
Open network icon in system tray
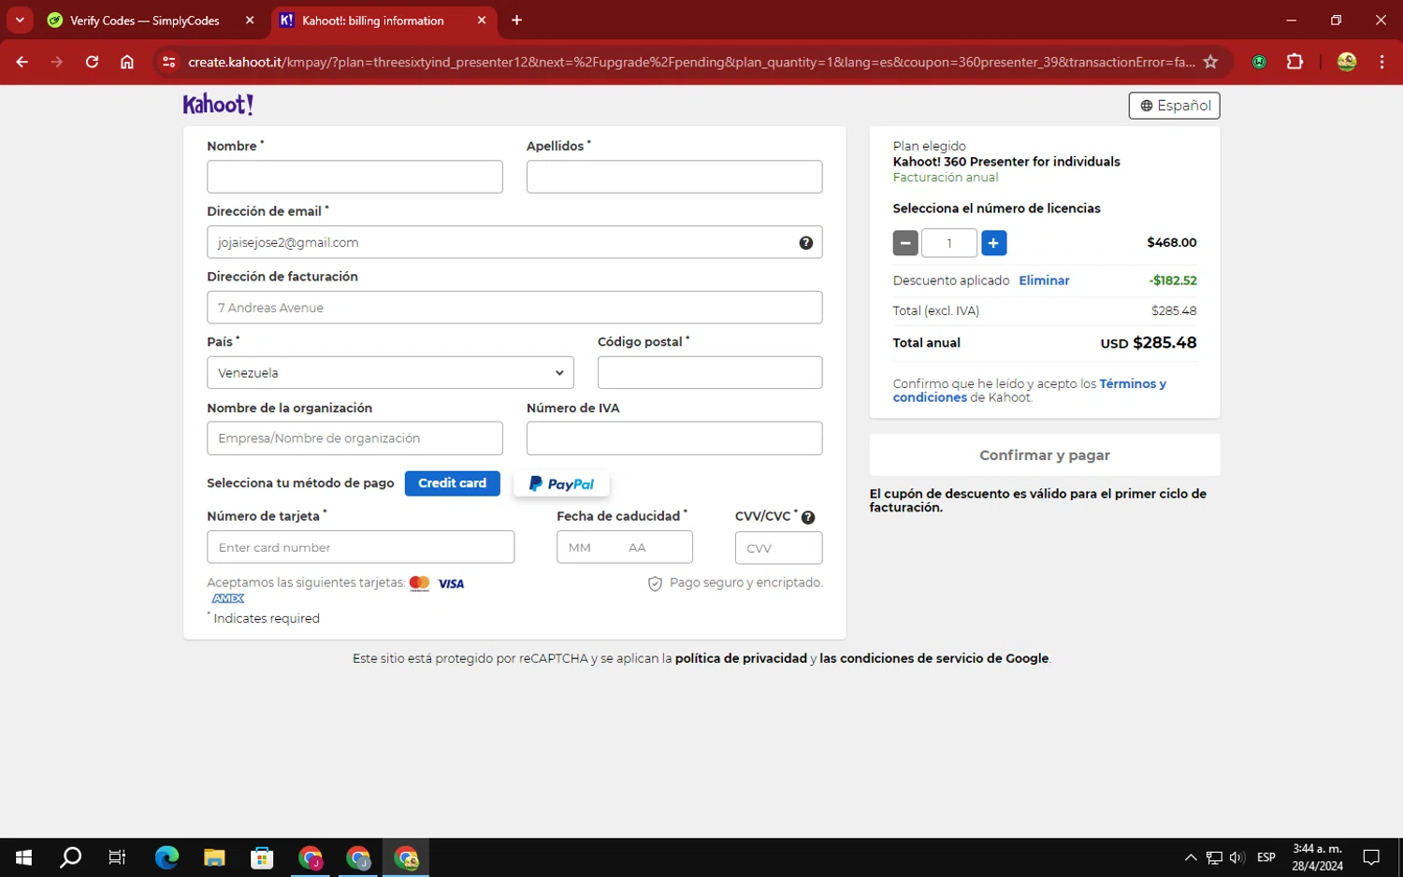pyautogui.click(x=1213, y=857)
